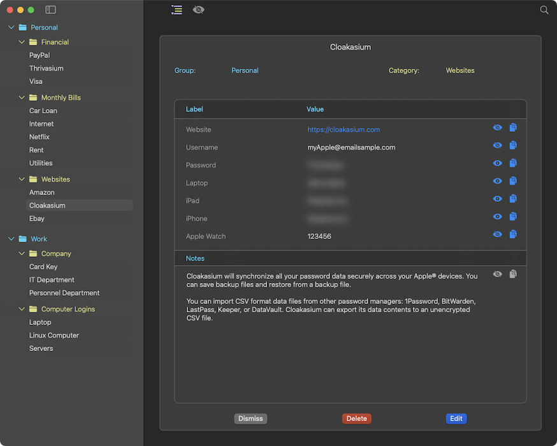Copy the Notes text

(513, 275)
